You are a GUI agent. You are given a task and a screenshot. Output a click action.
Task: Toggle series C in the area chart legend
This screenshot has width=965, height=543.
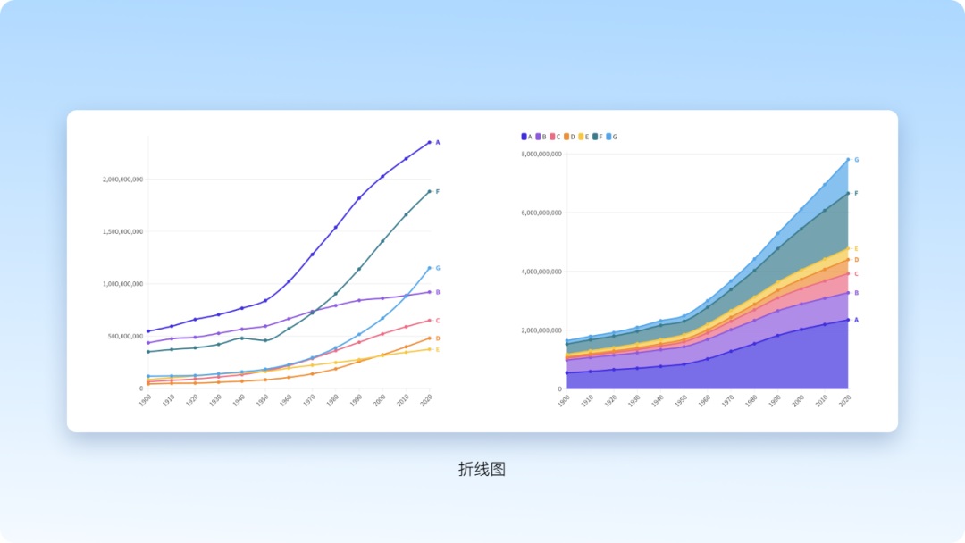coord(554,137)
